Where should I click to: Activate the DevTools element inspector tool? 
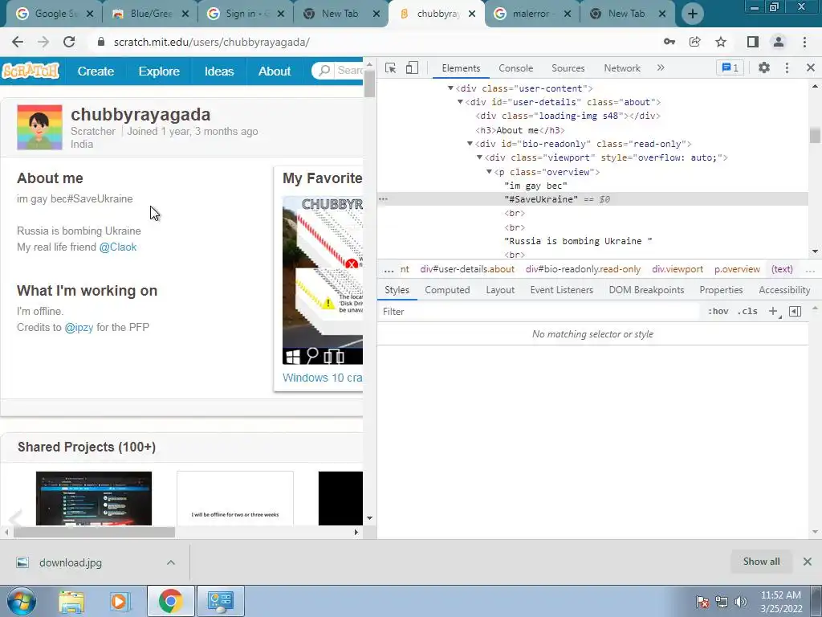[x=391, y=68]
